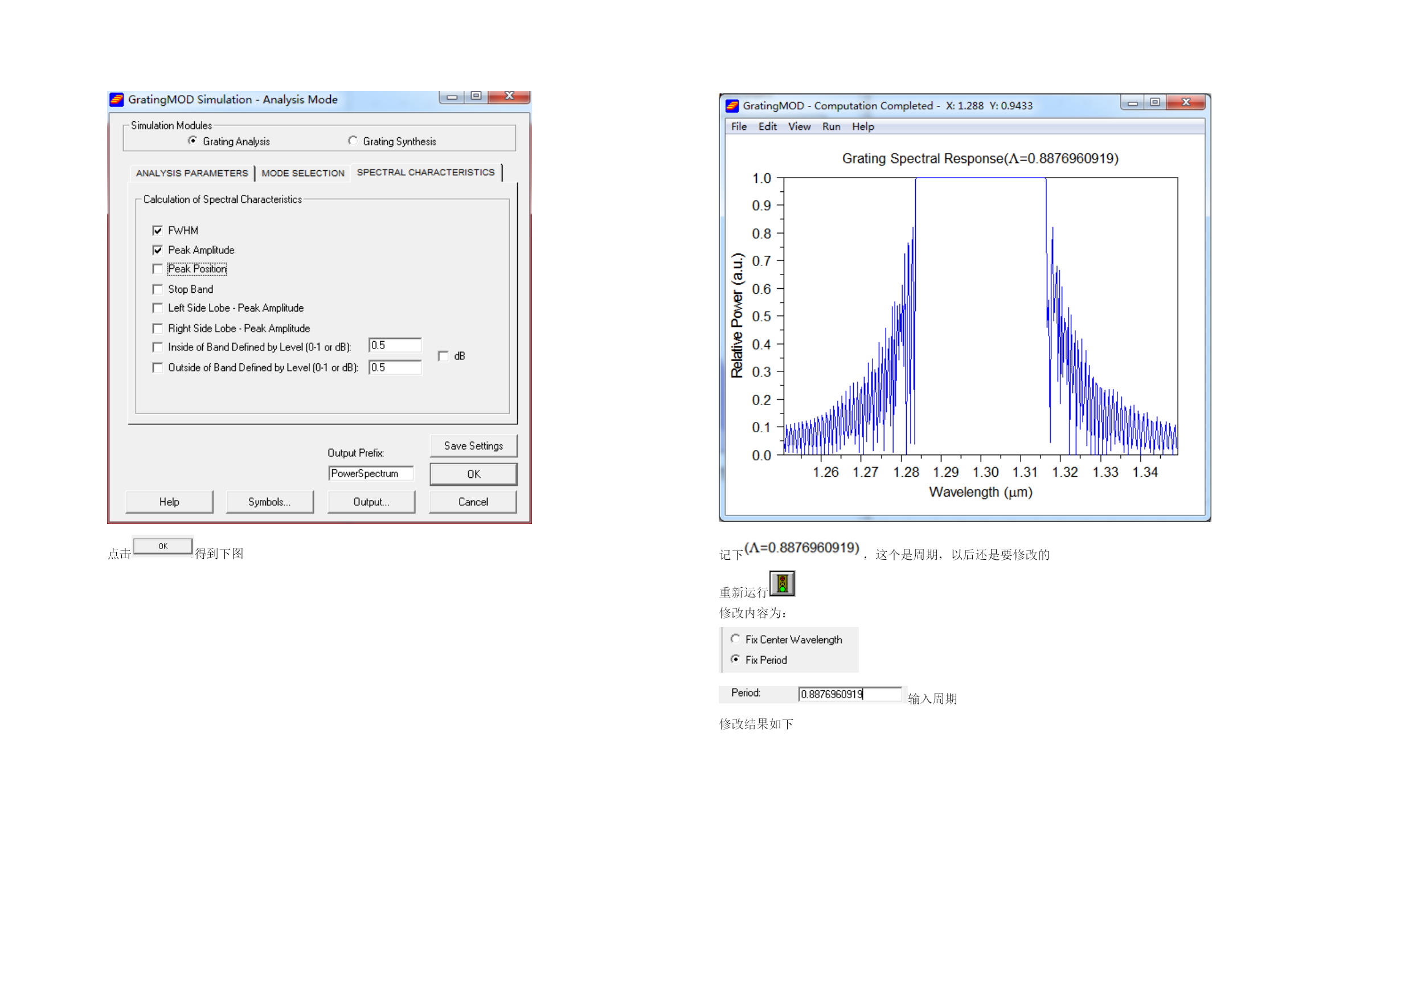This screenshot has height=999, width=1413.
Task: Click the Output Prefix PowerSpectrum field
Action: click(371, 473)
